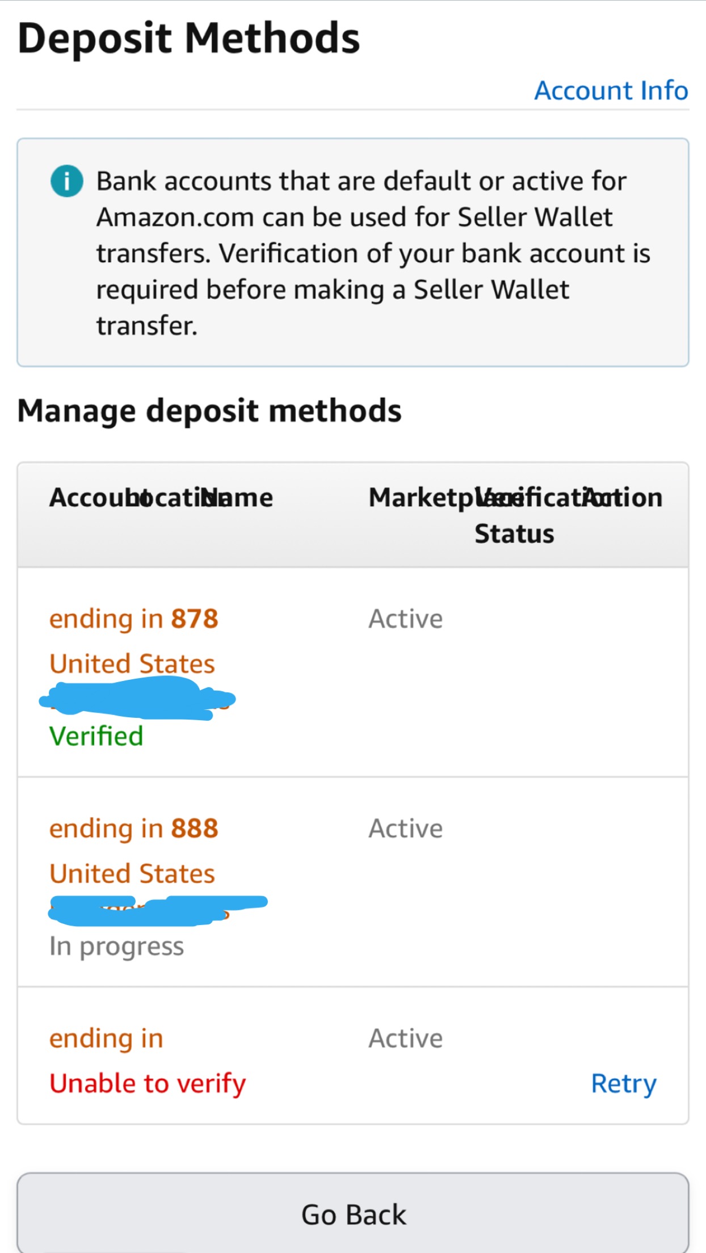Select the account ending in 878
The height and width of the screenshot is (1253, 706).
point(133,619)
